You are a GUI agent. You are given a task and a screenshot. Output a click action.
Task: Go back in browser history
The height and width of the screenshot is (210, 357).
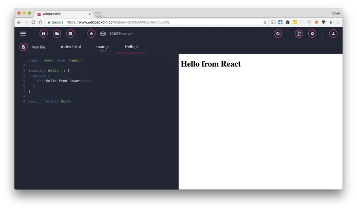[19, 22]
